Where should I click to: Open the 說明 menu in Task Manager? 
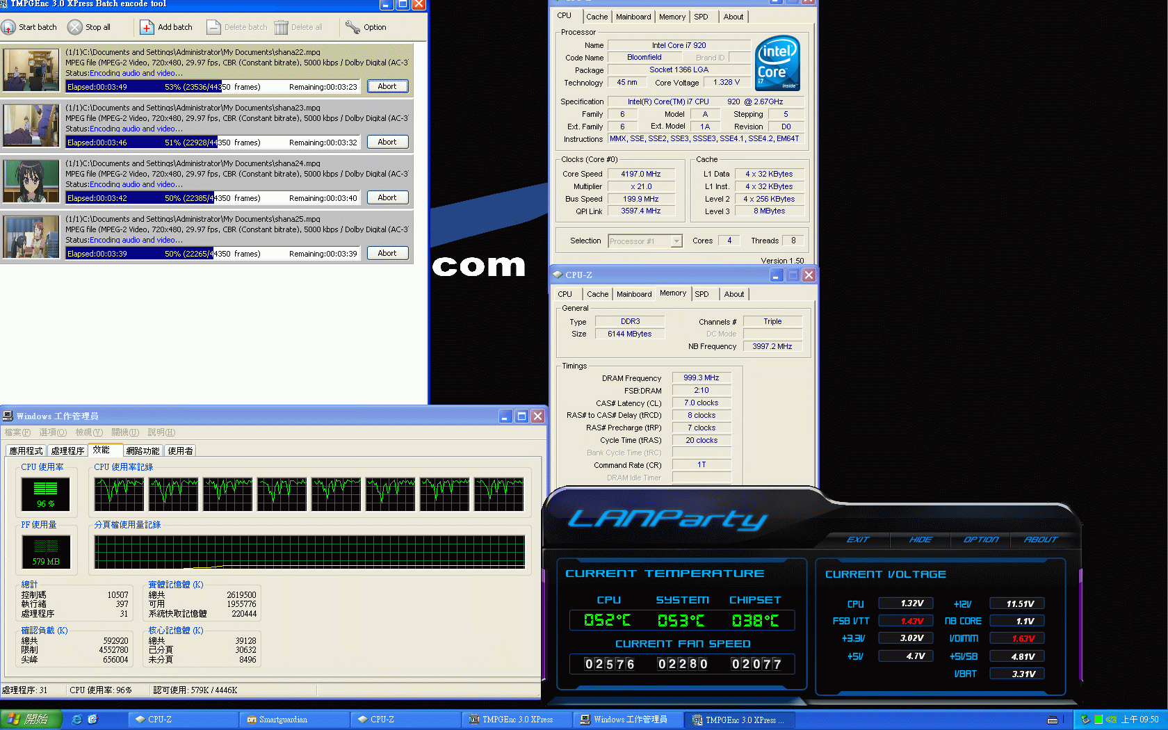pos(161,432)
